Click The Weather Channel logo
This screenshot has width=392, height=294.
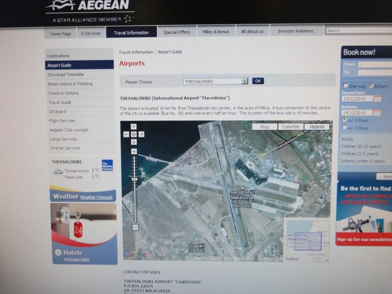click(107, 165)
